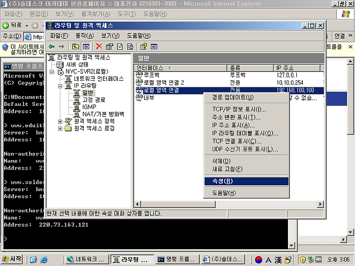This screenshot has width=355, height=266.
Task: Click the Help toolbar icon
Action: click(x=143, y=47)
